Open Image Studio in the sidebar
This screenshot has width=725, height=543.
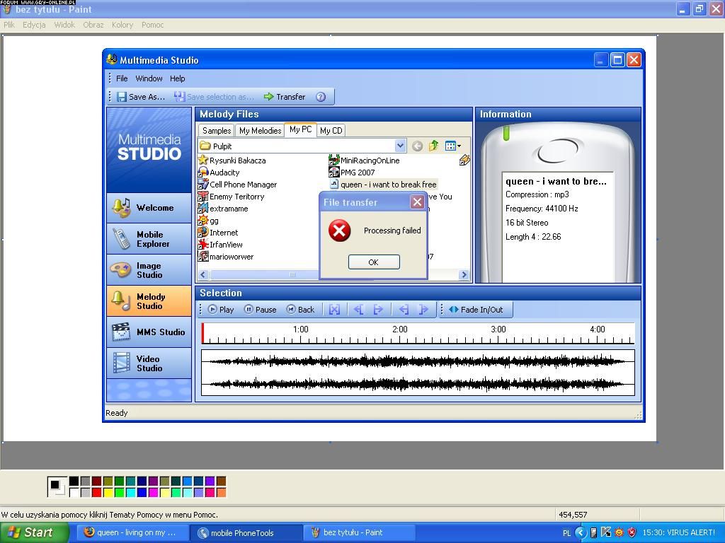tap(149, 270)
